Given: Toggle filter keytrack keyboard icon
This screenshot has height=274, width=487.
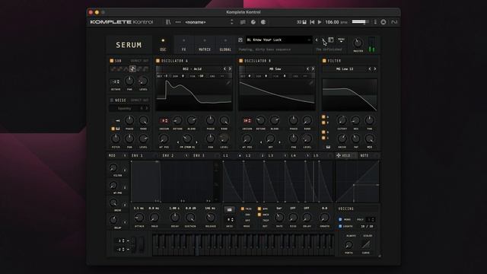Looking at the screenshot, I should [328, 147].
